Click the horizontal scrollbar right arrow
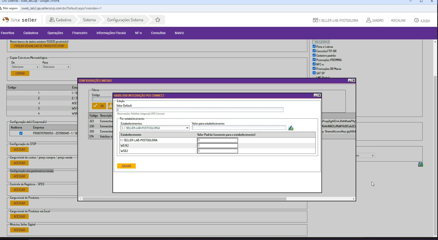The width and height of the screenshot is (438, 240). [x=354, y=199]
